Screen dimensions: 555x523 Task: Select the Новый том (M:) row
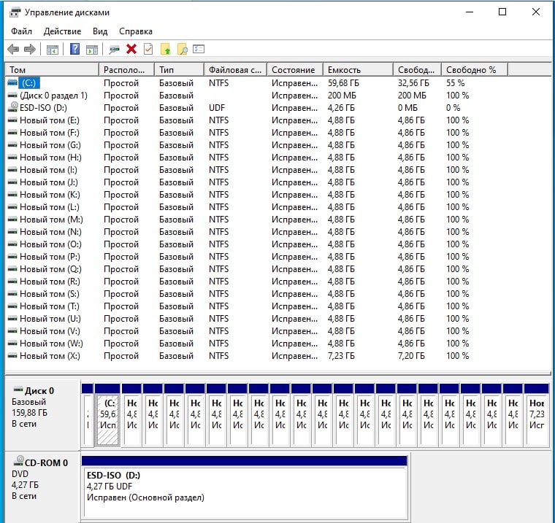pyautogui.click(x=50, y=220)
